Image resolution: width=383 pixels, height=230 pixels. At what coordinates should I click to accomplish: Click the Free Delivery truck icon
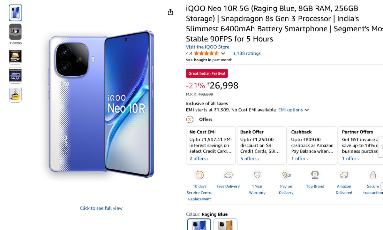tap(228, 175)
